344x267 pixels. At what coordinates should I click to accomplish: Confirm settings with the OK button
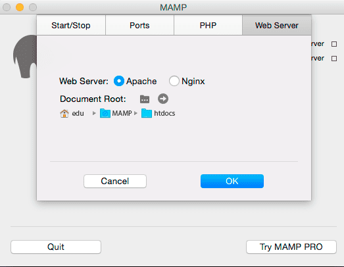coord(232,182)
